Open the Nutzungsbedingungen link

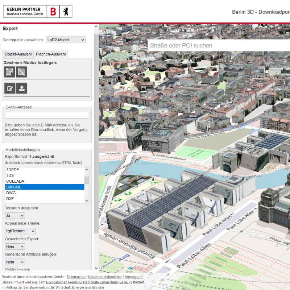pyautogui.click(x=105, y=277)
